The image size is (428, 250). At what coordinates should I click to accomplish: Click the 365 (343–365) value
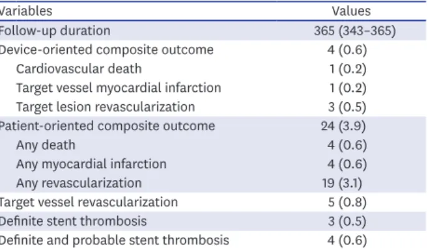pos(355,30)
